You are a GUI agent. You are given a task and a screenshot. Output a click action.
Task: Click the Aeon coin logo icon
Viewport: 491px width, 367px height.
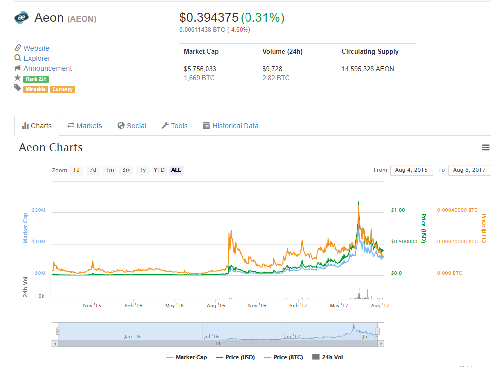pyautogui.click(x=21, y=18)
